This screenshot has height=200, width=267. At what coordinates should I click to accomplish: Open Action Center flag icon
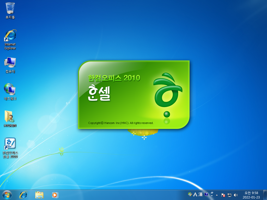(x=223, y=195)
